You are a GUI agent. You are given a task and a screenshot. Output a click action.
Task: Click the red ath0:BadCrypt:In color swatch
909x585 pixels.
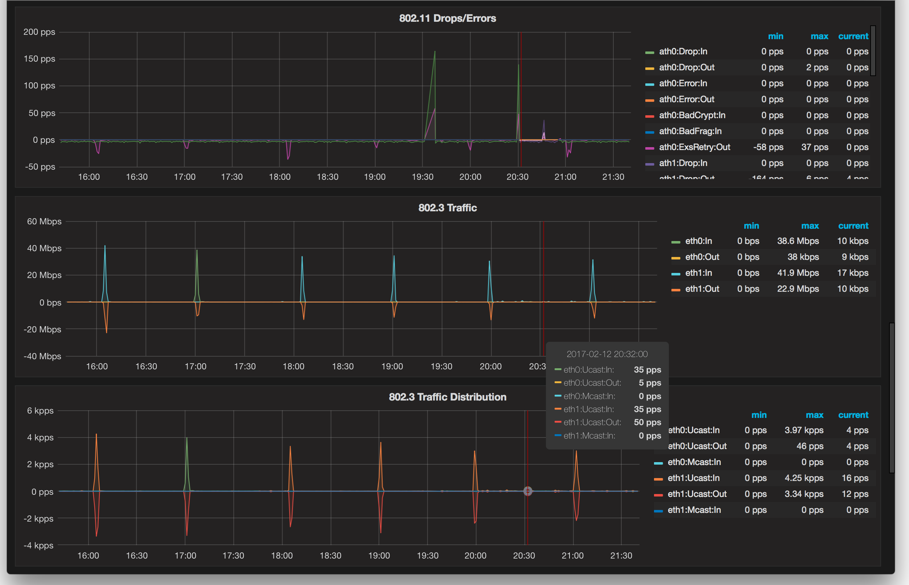(649, 116)
